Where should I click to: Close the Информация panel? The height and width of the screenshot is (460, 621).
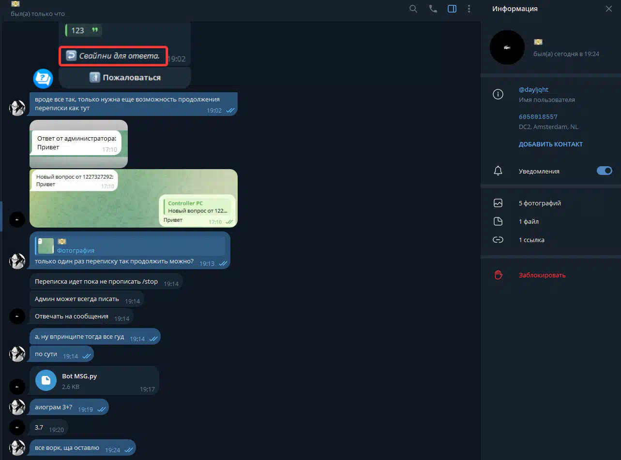point(608,9)
